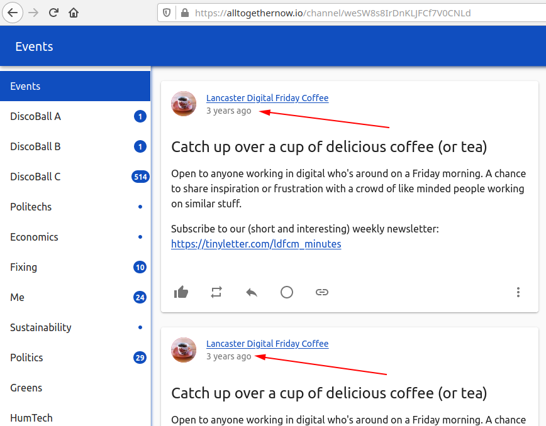
Task: Reload the page with browser refresh icon
Action: (x=54, y=13)
